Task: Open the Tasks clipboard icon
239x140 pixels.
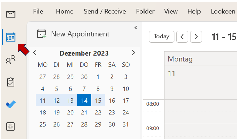Action: pos(11,82)
